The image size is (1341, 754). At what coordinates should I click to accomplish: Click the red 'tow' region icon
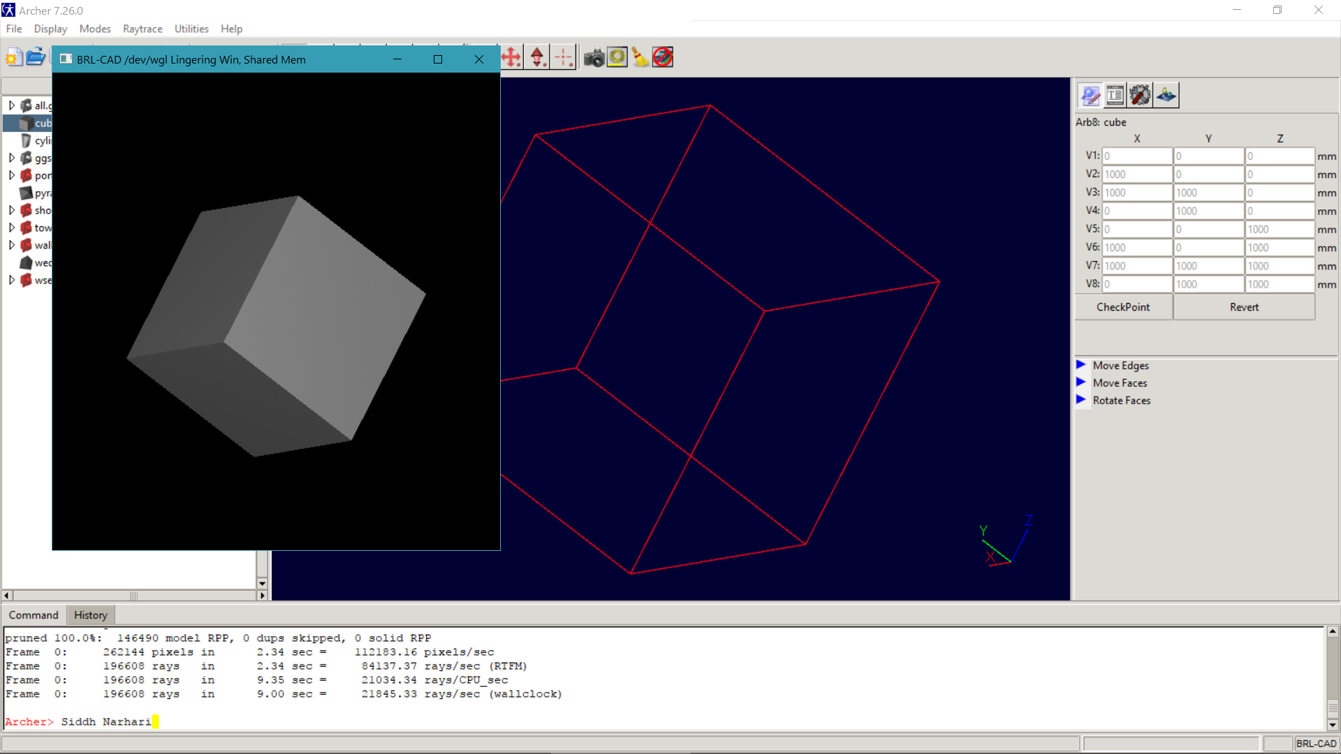[x=27, y=228]
